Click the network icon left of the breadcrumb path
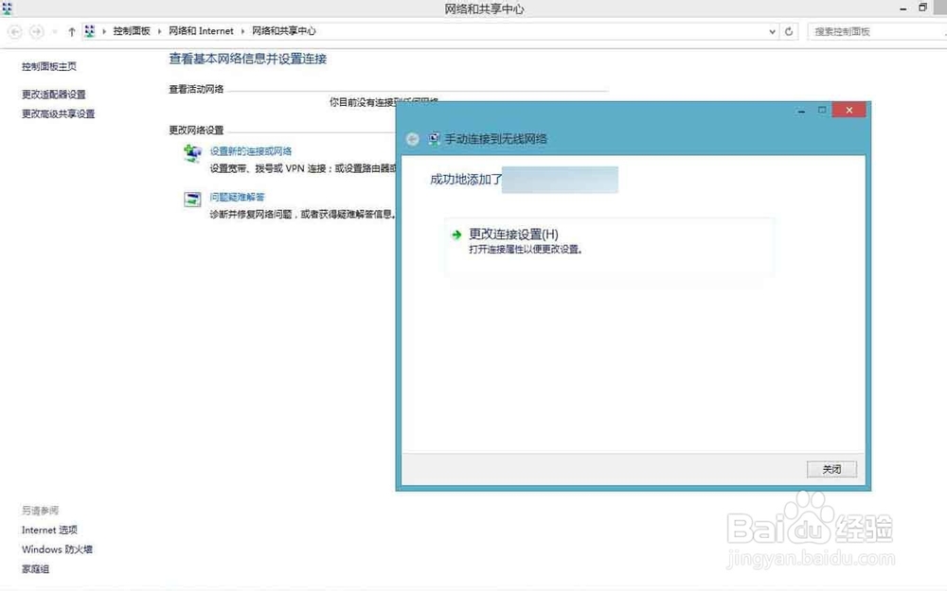The height and width of the screenshot is (591, 947). point(89,30)
